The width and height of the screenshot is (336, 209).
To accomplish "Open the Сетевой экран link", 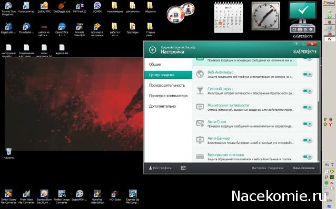I will pos(220,89).
